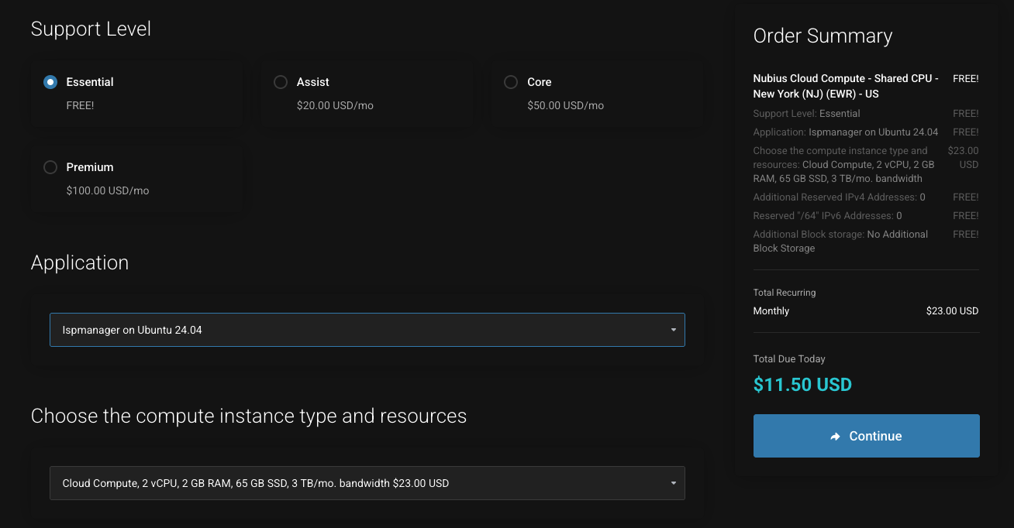Screen dimensions: 1014x528
Task: Click the $11.50 USD total due amount
Action: pos(802,385)
